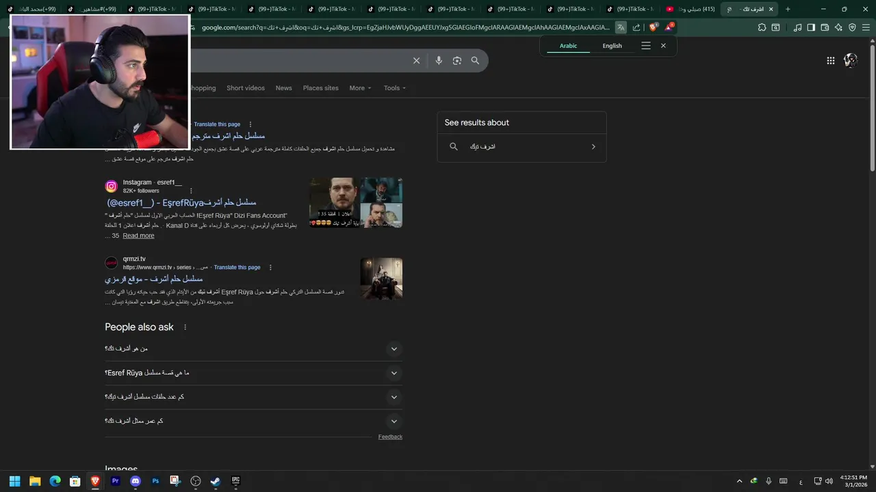This screenshot has width=876, height=492.
Task: Select English in the translate popup
Action: [x=612, y=46]
